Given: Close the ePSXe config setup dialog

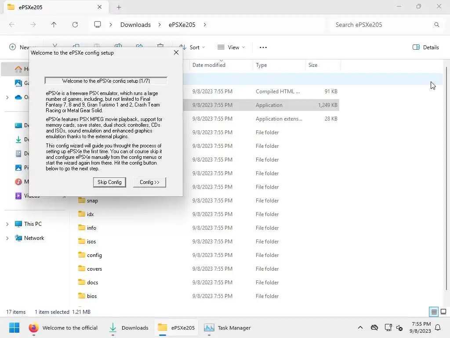Looking at the screenshot, I should tap(176, 53).
